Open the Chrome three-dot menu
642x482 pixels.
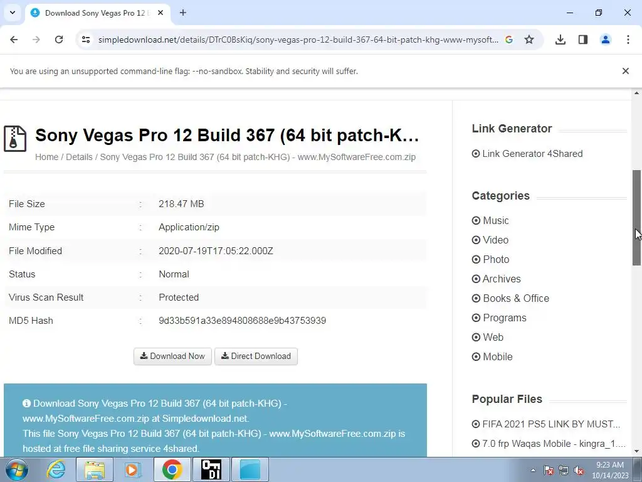coord(628,40)
